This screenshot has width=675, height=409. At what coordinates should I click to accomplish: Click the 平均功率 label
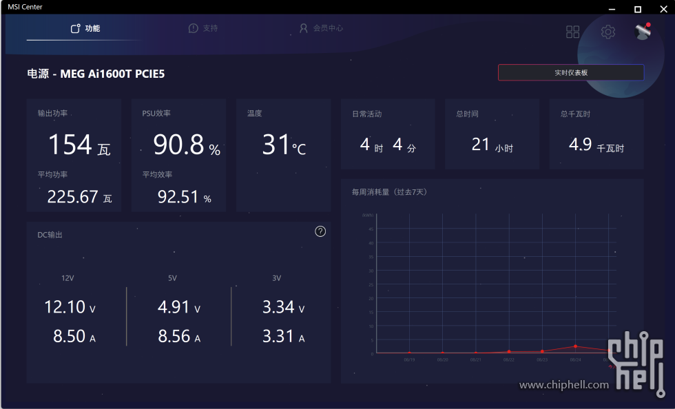coord(52,174)
